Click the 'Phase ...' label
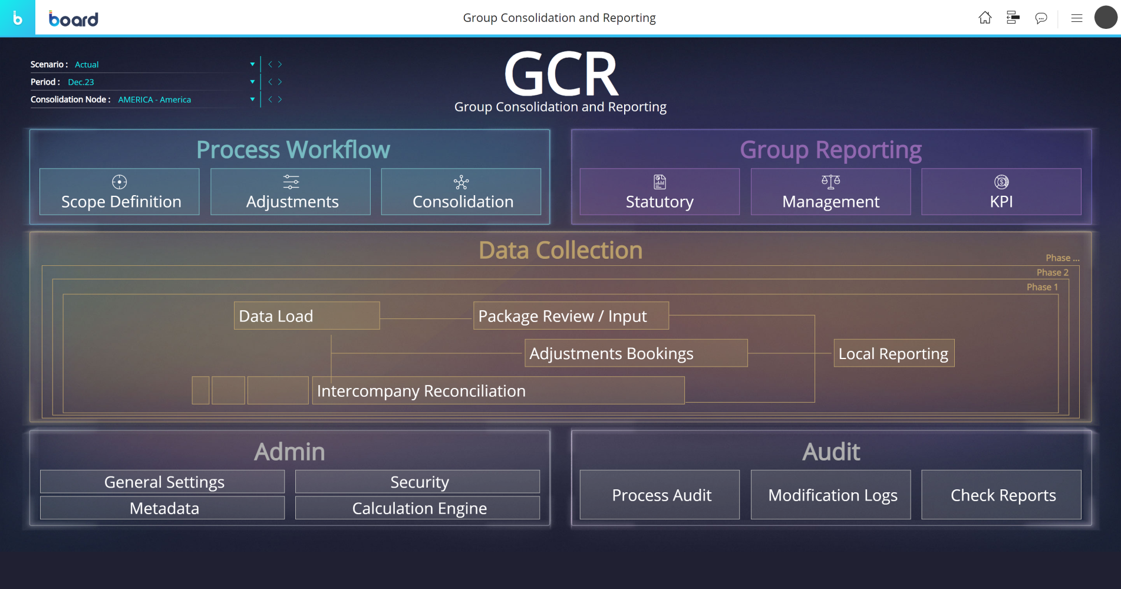1121x589 pixels. click(1063, 258)
